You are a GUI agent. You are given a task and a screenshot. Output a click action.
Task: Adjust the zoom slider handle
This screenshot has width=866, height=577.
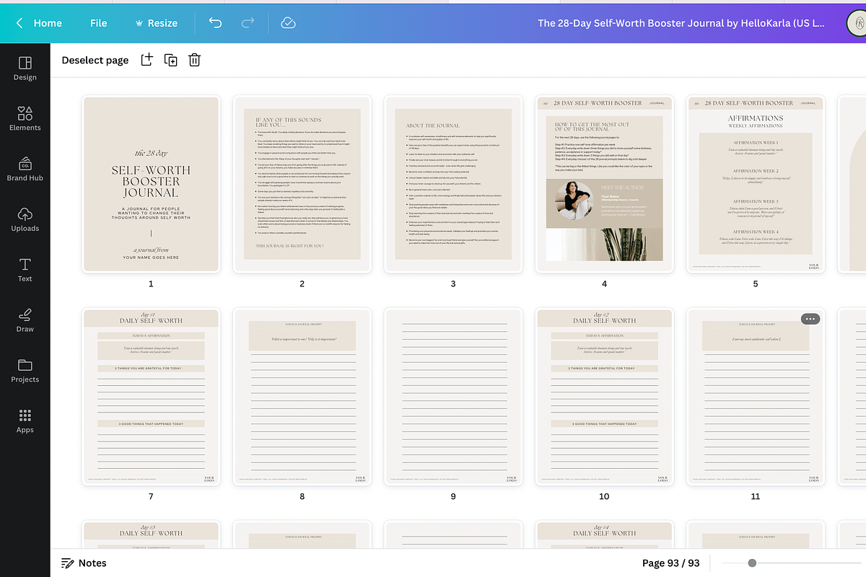click(752, 563)
